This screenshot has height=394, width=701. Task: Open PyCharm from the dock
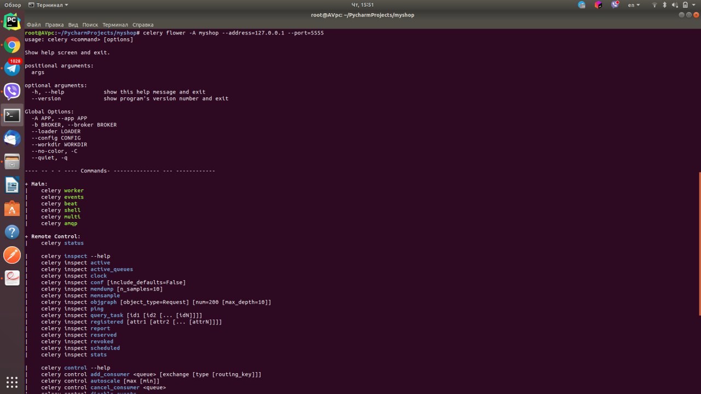(x=12, y=22)
